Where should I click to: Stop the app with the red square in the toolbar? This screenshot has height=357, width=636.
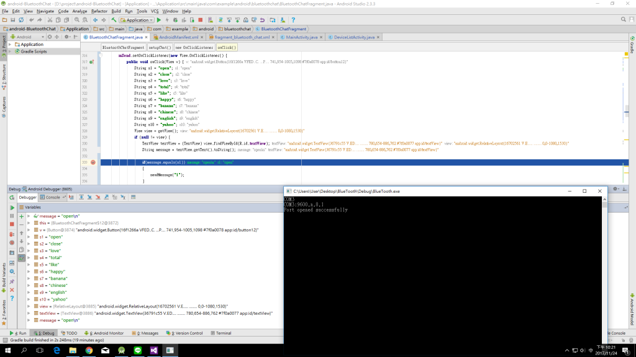tap(201, 20)
